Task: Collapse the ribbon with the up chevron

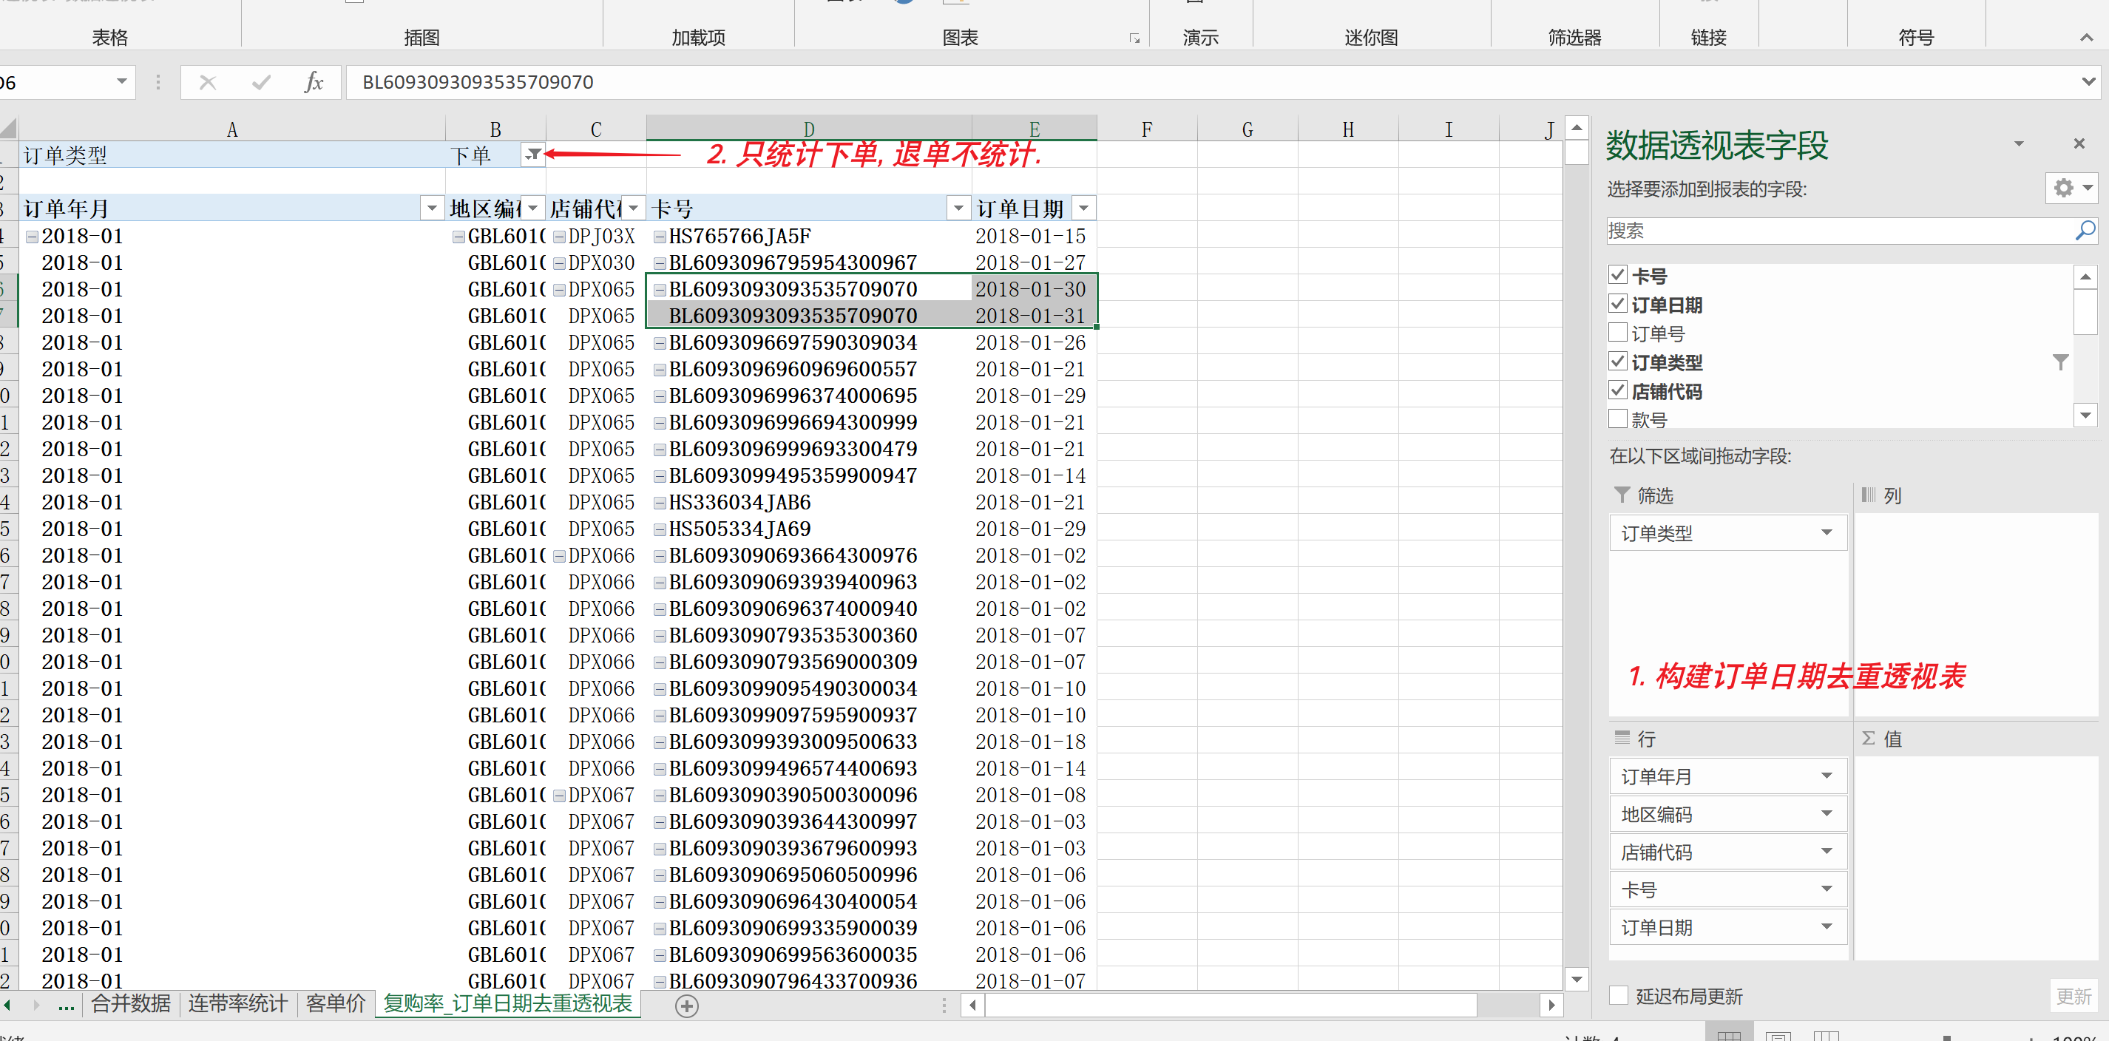Action: tap(2086, 38)
